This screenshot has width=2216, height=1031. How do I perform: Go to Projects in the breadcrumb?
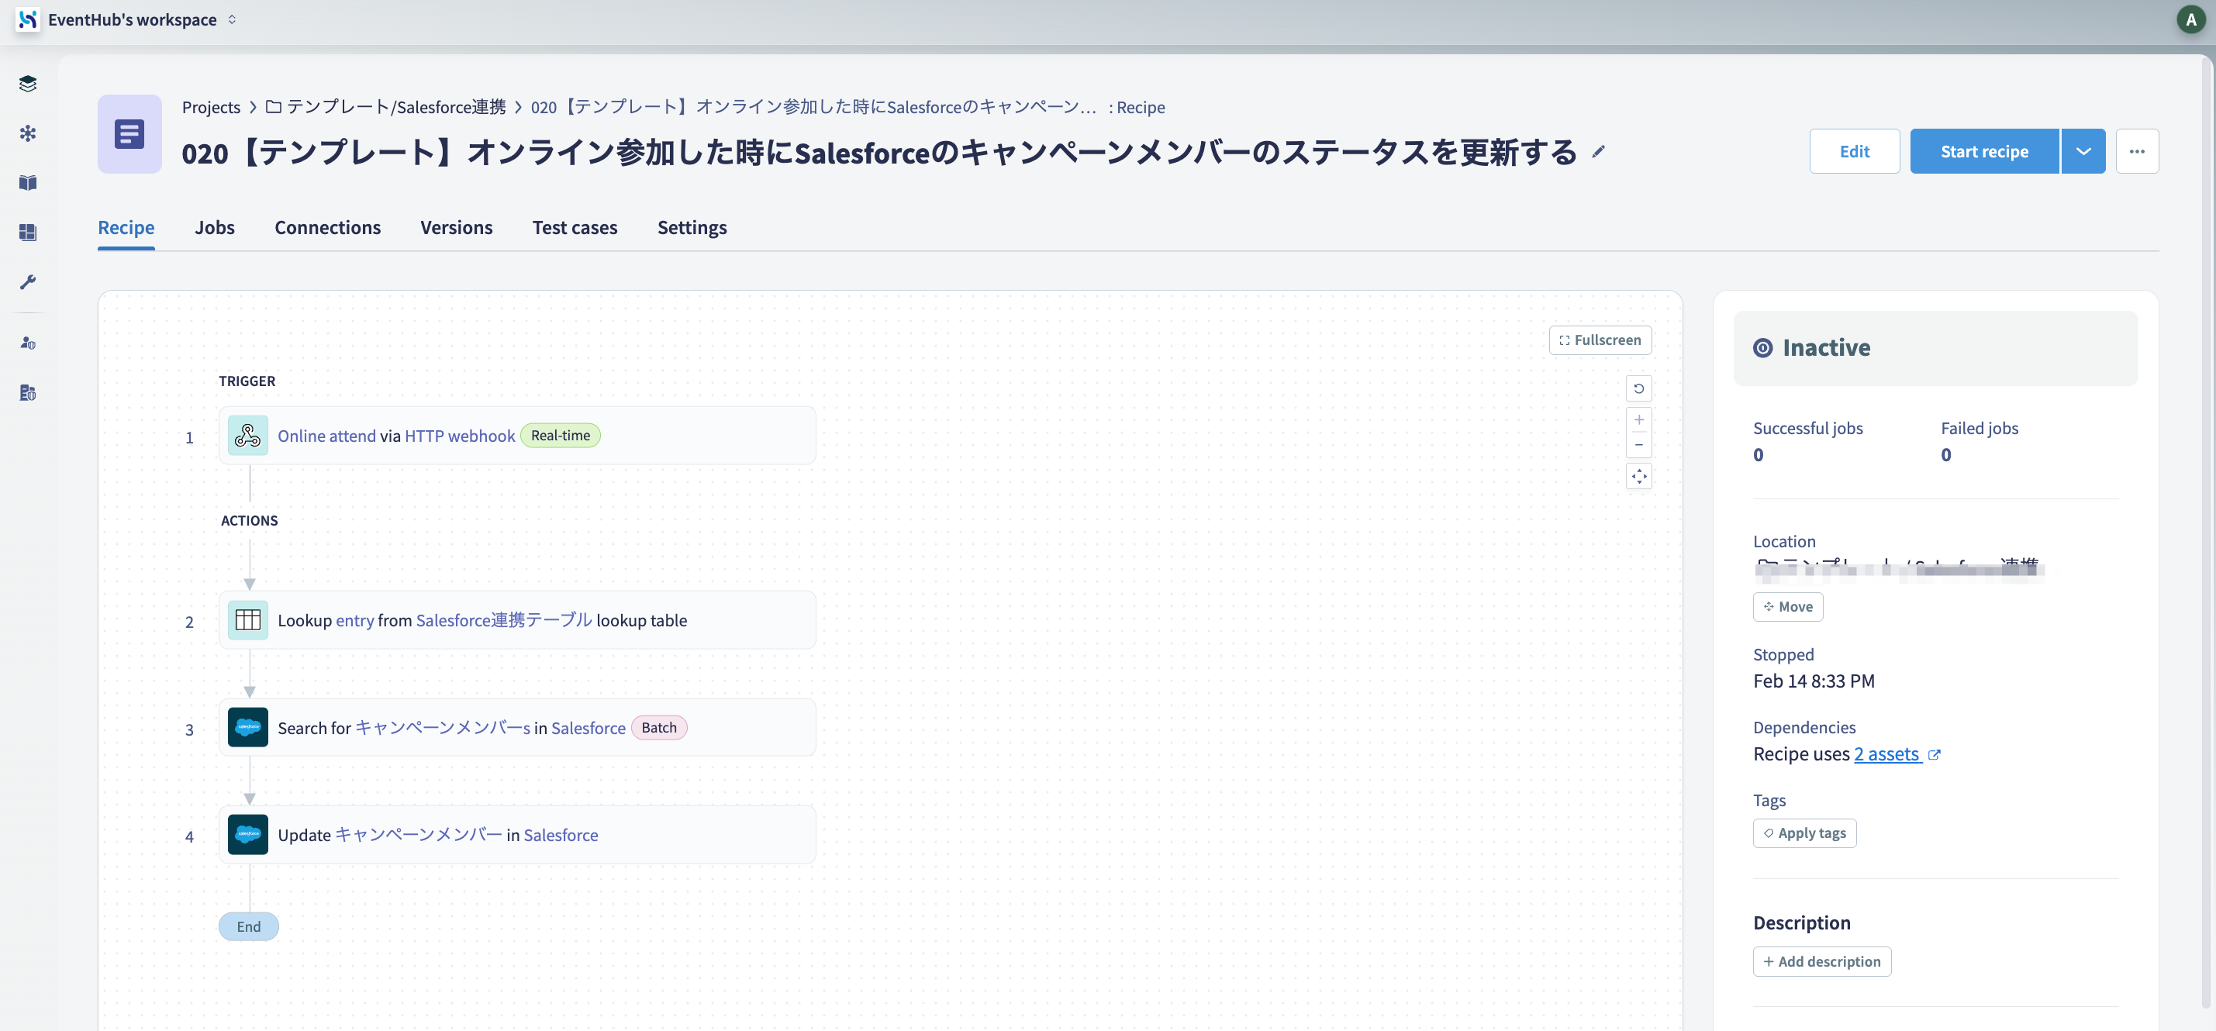211,107
